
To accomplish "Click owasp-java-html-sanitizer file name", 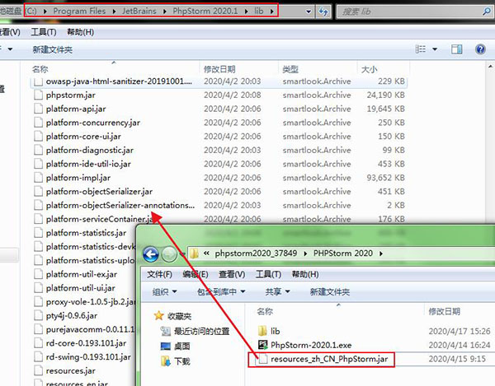I will 119,81.
